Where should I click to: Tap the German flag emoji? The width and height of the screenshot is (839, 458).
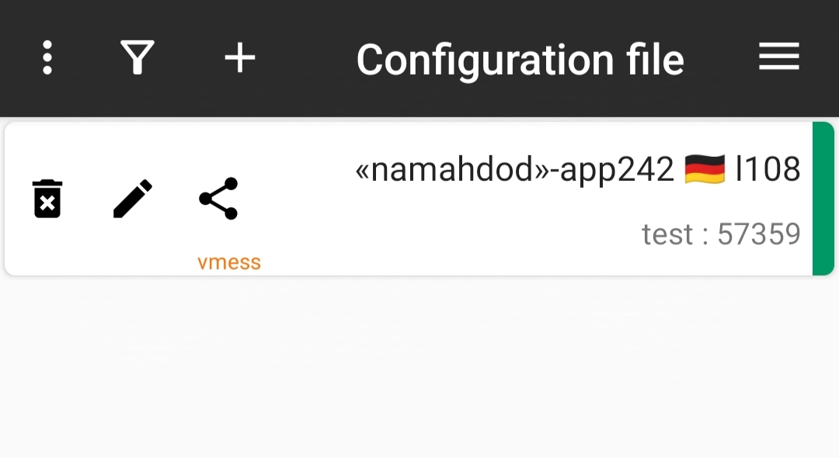pos(705,169)
